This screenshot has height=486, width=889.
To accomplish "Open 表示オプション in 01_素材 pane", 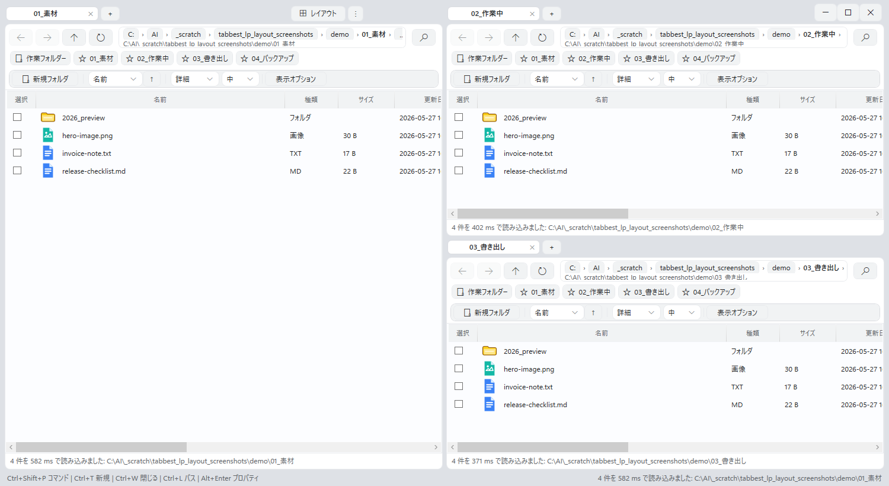I will [295, 79].
